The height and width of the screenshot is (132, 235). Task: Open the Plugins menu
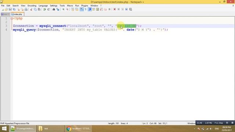click(x=85, y=6)
